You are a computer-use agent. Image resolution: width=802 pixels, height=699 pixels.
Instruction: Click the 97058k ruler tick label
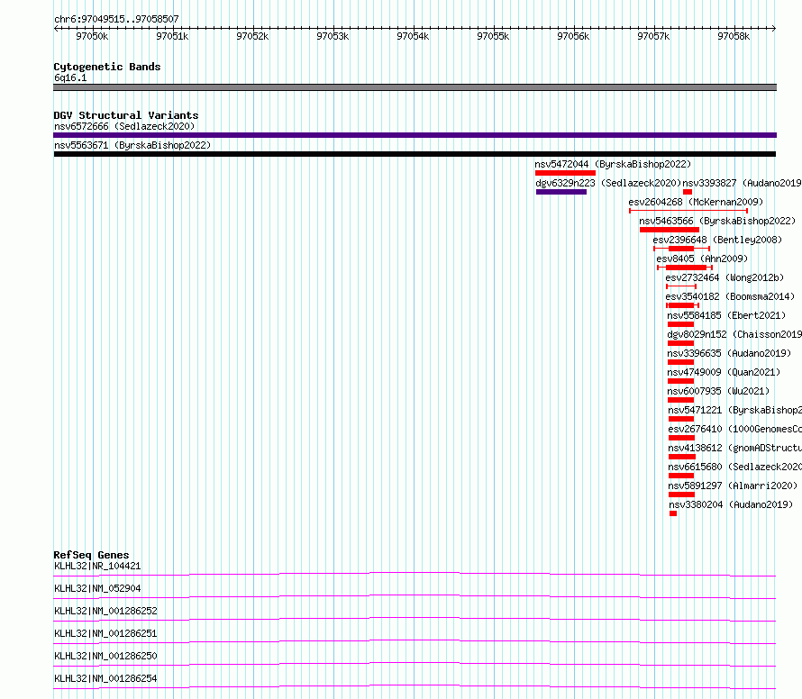pos(734,36)
